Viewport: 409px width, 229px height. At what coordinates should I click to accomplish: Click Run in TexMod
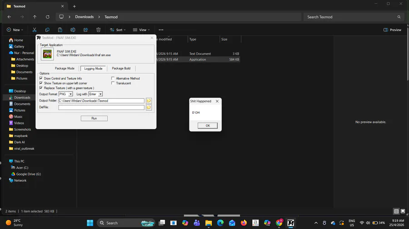click(x=94, y=118)
